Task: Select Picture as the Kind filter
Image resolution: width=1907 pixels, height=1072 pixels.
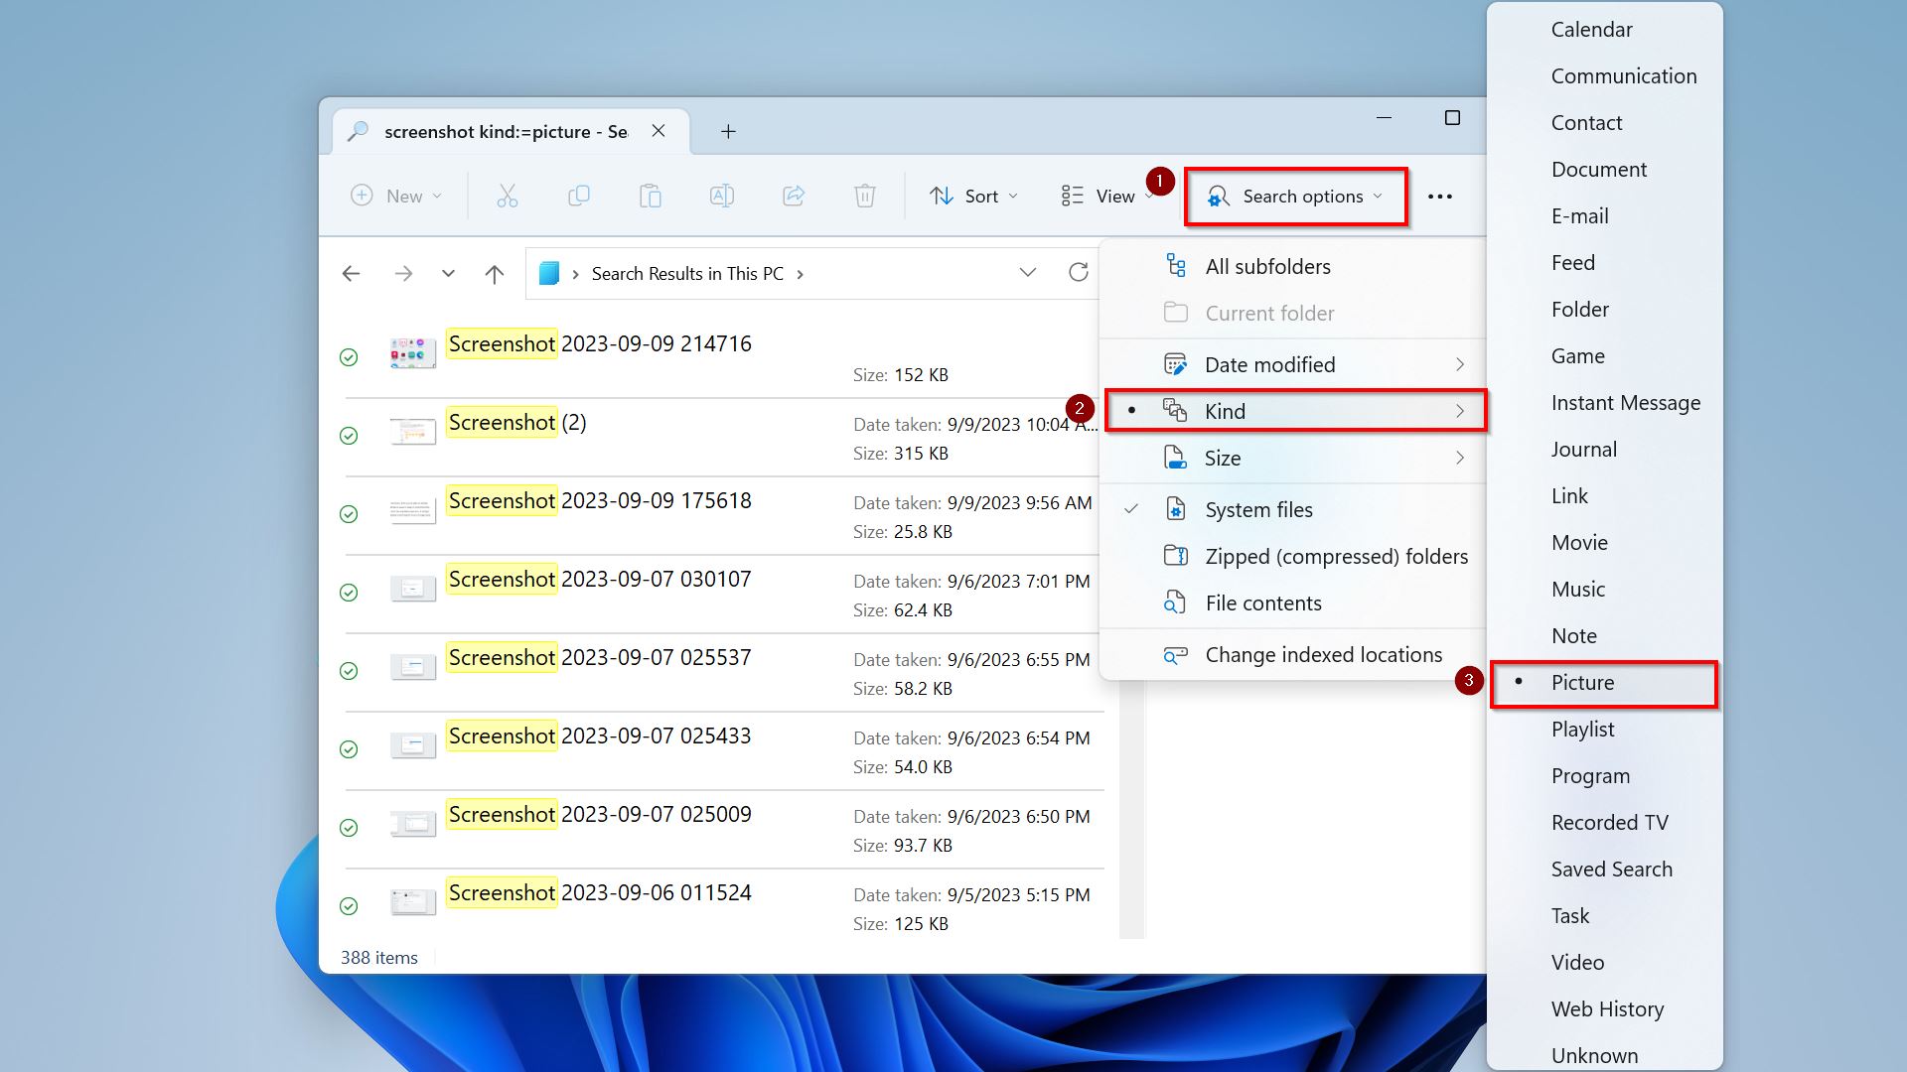Action: (1582, 682)
